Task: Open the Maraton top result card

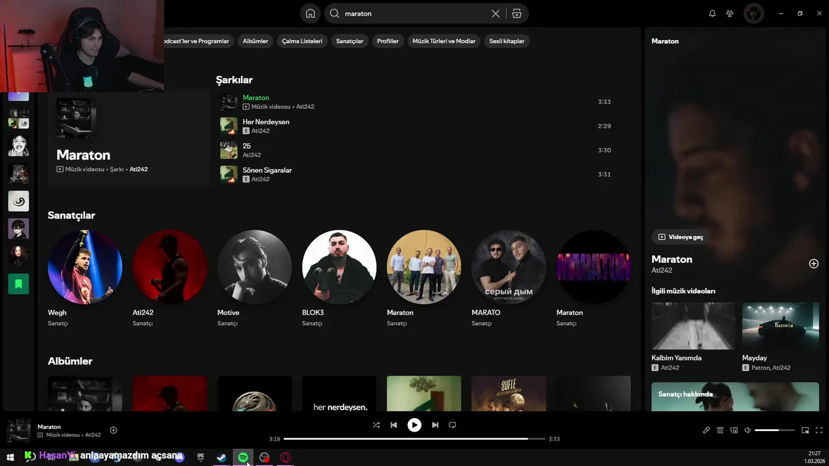Action: point(130,138)
